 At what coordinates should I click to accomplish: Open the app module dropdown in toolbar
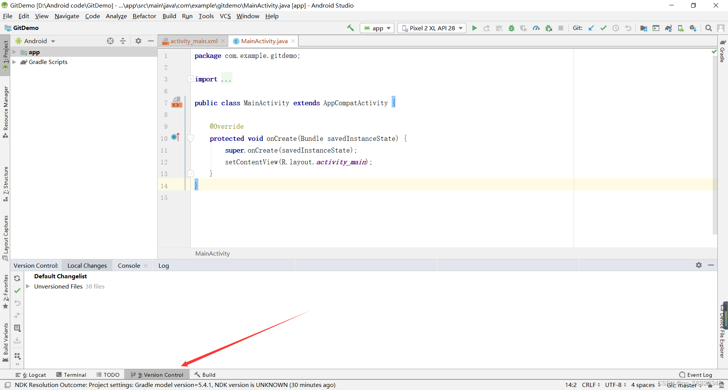coord(377,28)
